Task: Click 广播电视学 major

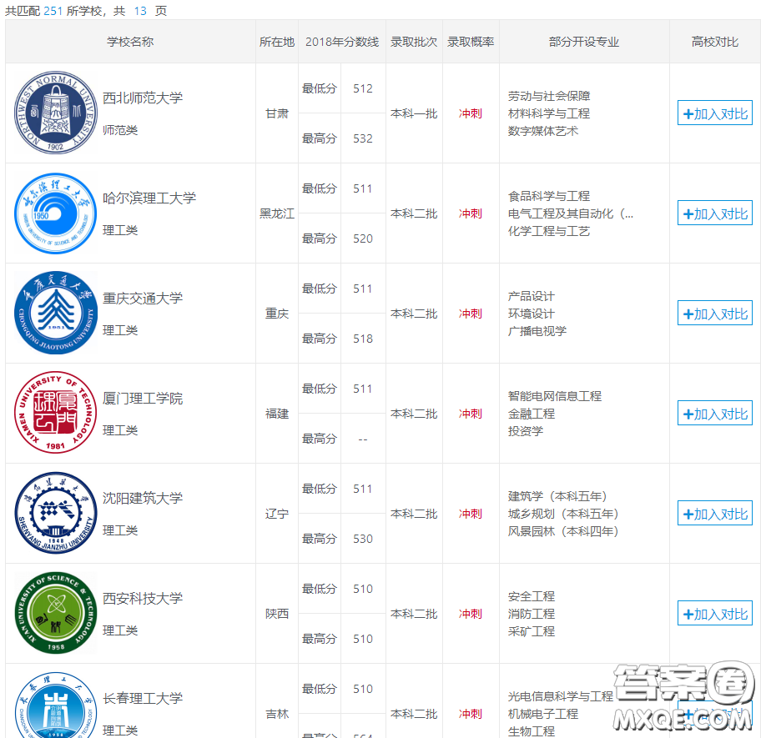Action: [537, 331]
